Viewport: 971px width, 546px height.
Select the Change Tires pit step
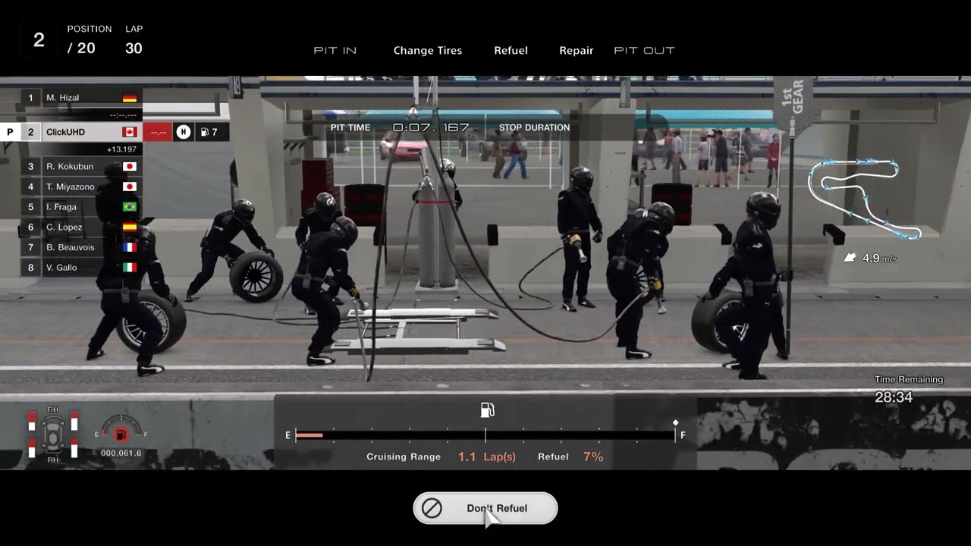coord(428,50)
